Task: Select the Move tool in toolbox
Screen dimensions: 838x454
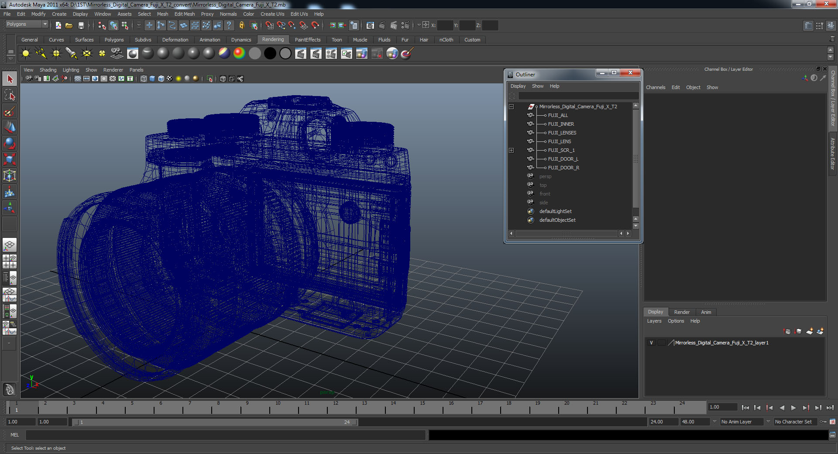Action: [10, 127]
